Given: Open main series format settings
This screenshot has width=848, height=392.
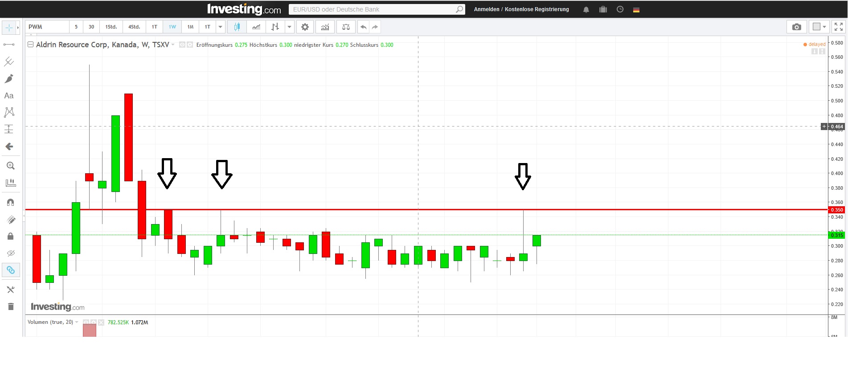Looking at the screenshot, I should [x=190, y=45].
